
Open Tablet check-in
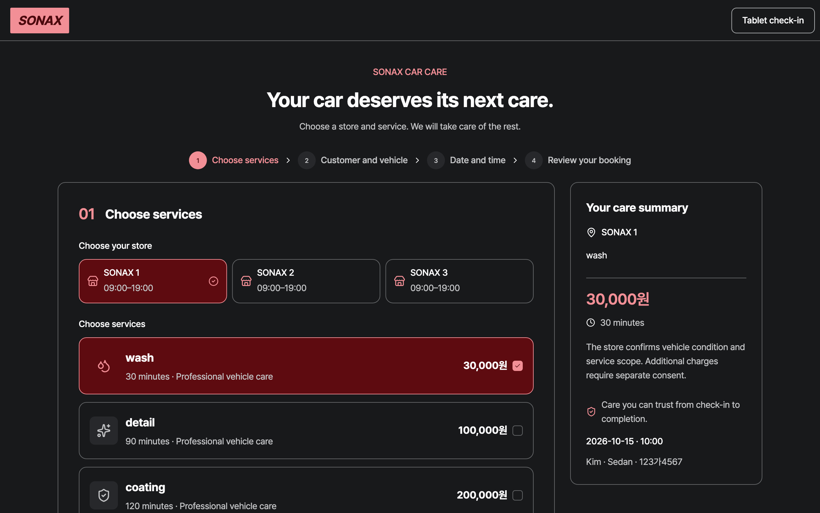(x=773, y=20)
